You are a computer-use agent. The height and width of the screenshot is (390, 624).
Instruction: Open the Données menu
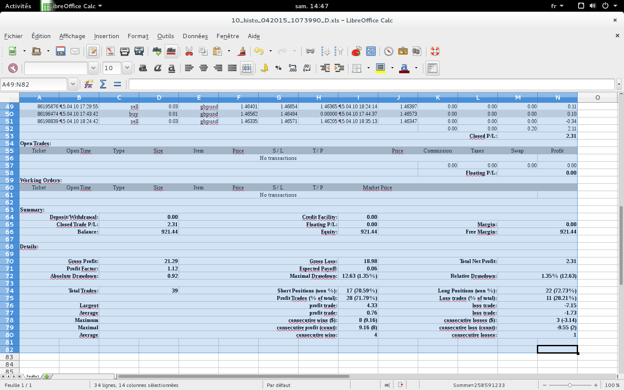pos(195,36)
